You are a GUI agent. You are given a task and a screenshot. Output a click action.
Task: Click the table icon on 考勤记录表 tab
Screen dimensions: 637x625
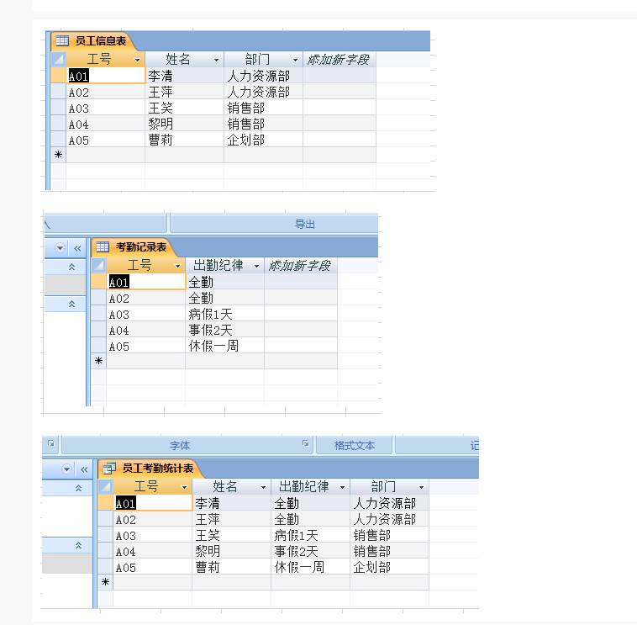pyautogui.click(x=103, y=247)
